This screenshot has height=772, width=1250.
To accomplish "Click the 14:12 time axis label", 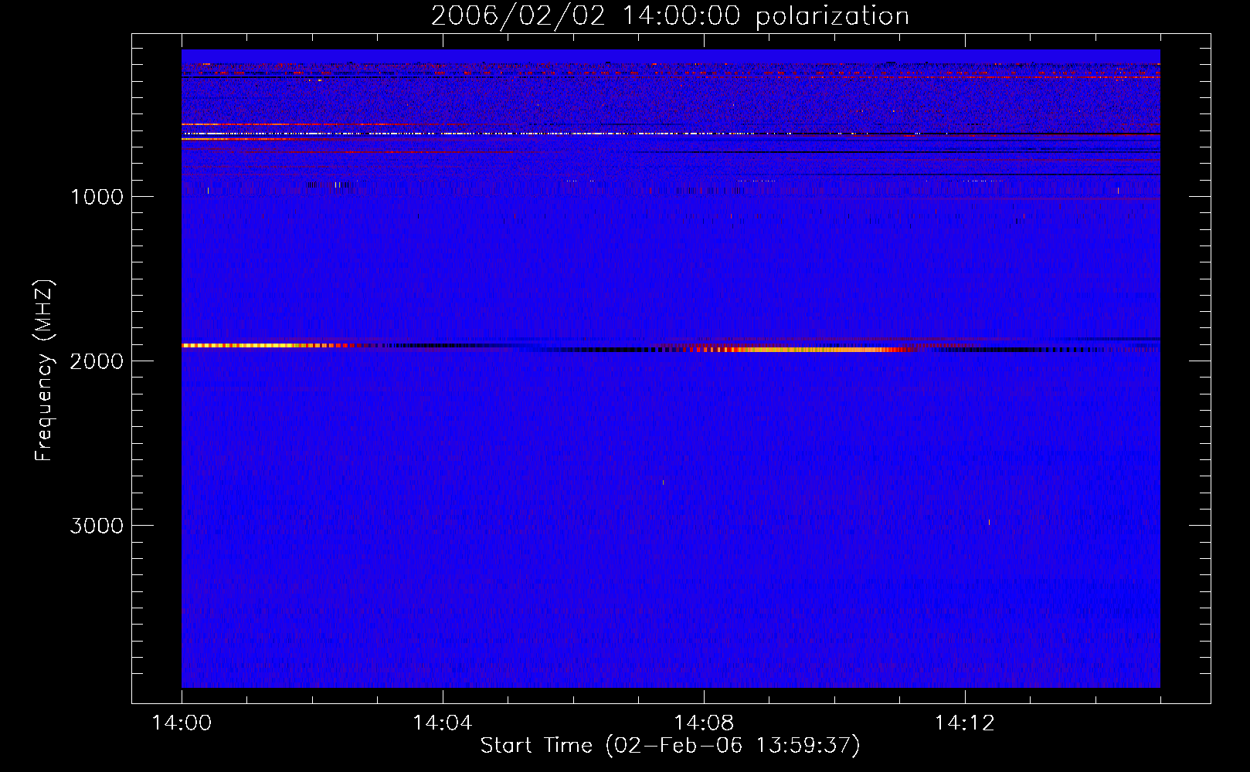I will point(964,723).
